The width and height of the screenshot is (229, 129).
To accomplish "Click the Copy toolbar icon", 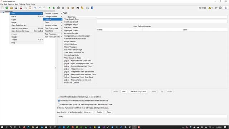I will click(25, 8).
